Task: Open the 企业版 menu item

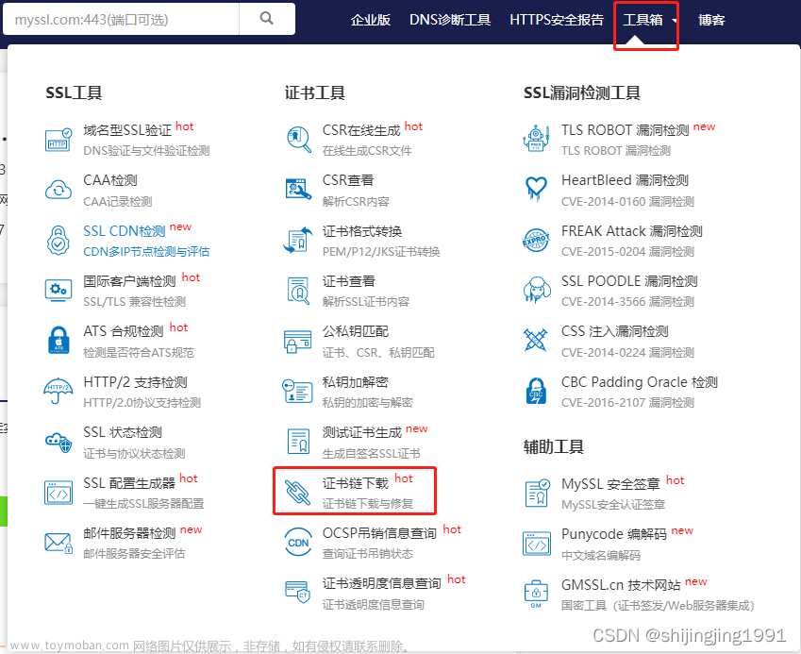Action: [x=371, y=20]
